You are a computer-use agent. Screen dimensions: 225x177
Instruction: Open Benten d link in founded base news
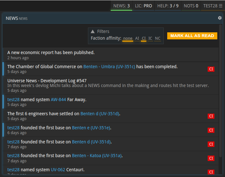pyautogui.click(x=91, y=142)
